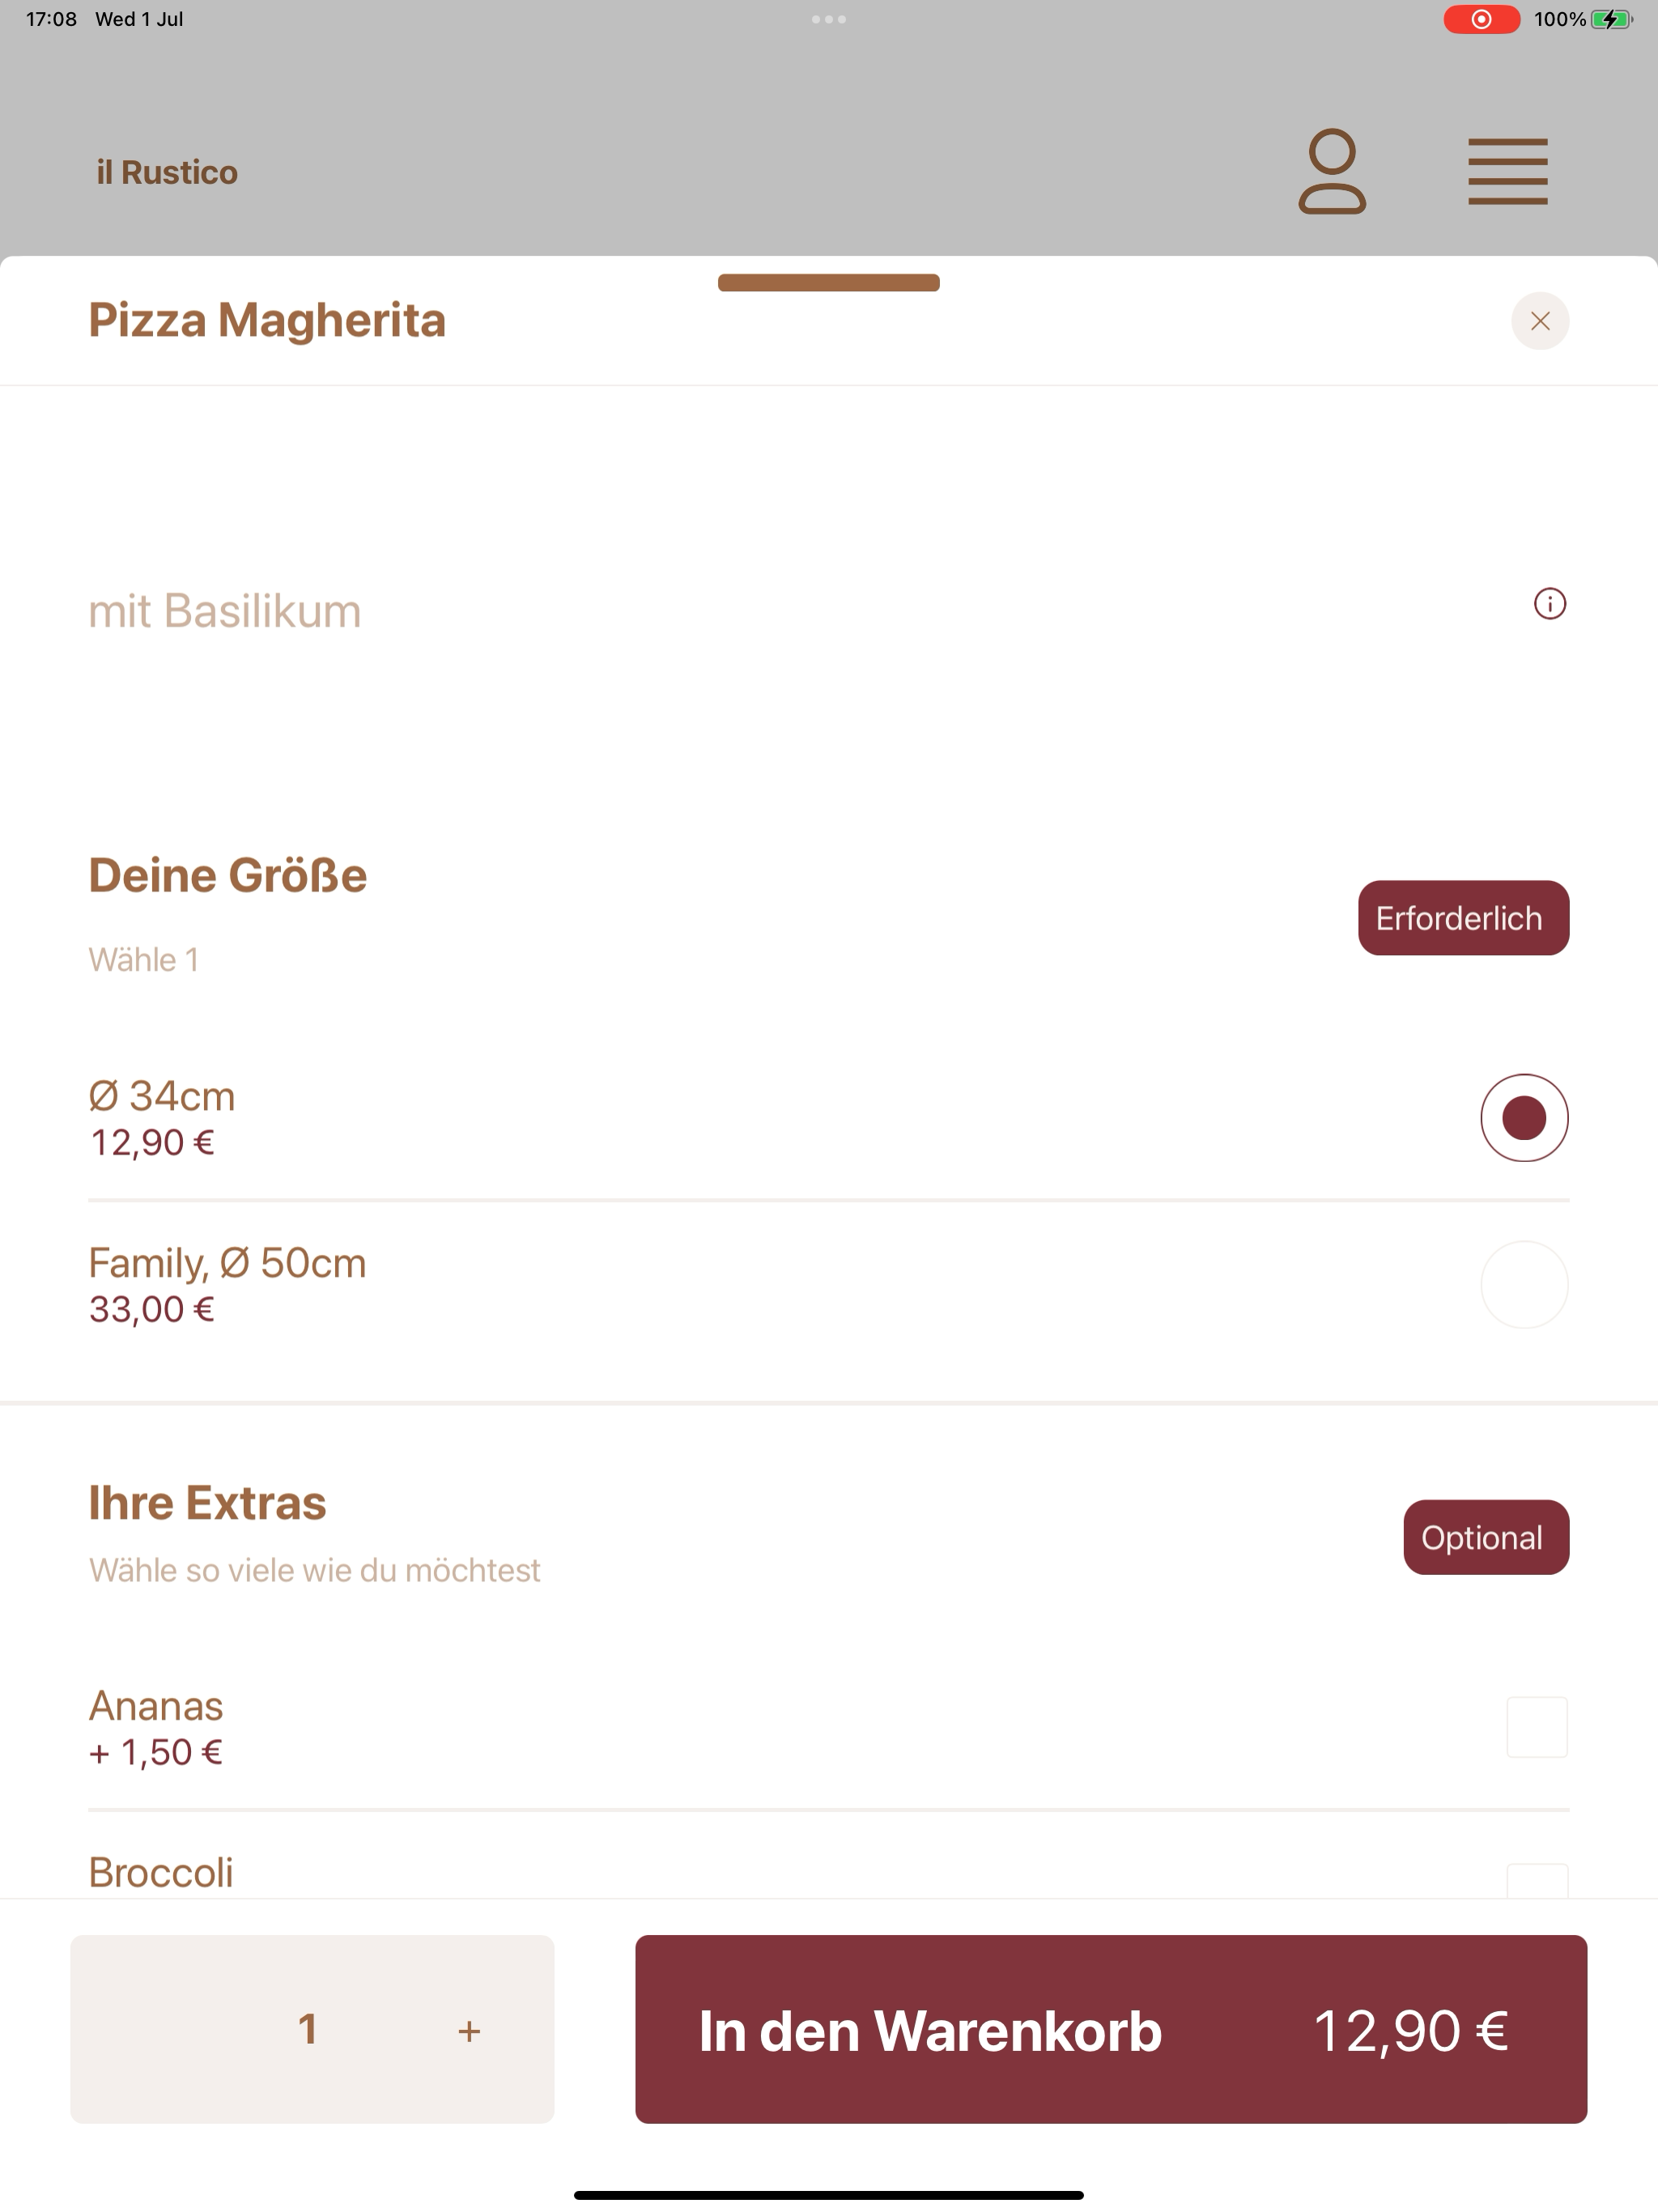1658x2212 pixels.
Task: Show product info via the info icon
Action: [1550, 604]
